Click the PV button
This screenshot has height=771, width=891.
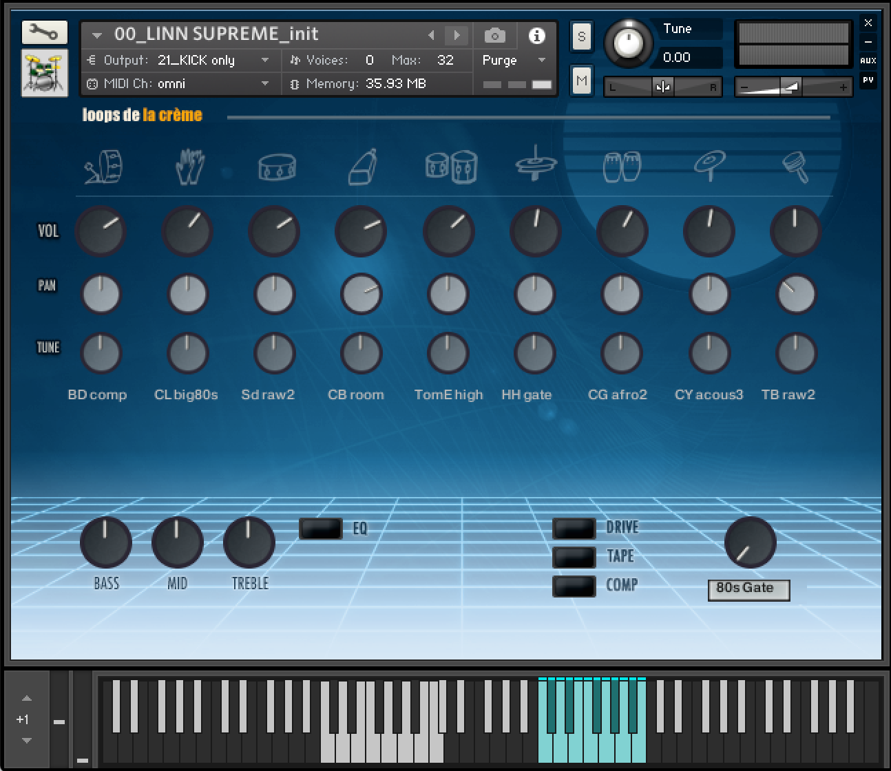click(x=868, y=80)
